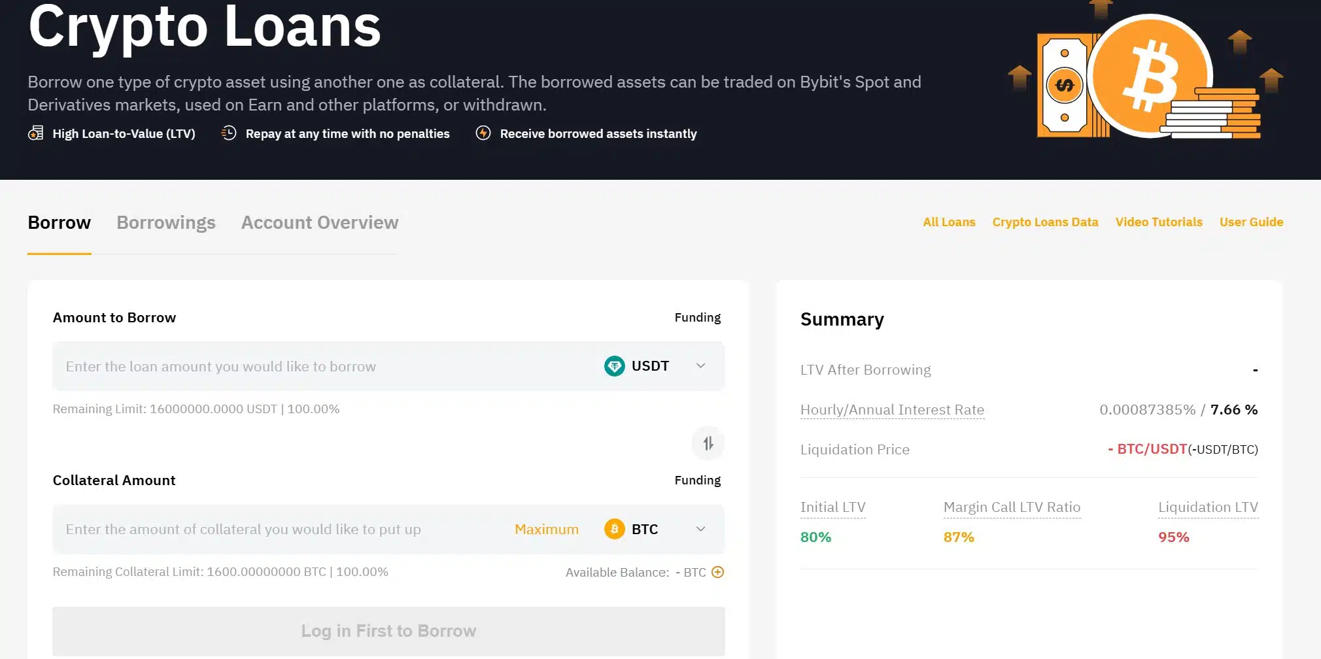Click the orange BTC coin icon

614,529
